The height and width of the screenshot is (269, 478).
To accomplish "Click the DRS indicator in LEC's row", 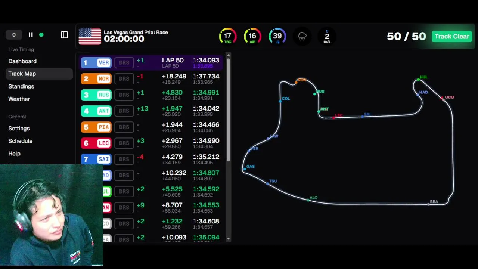I will 124,143.
